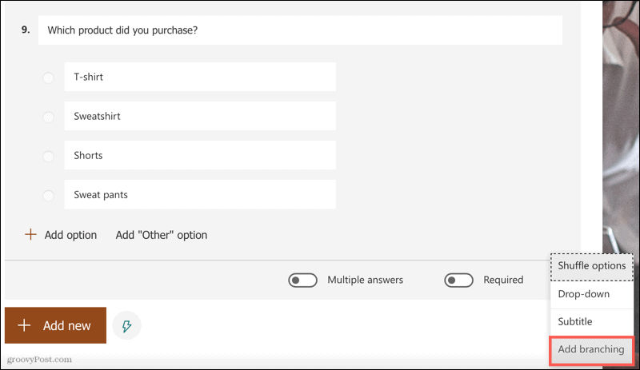This screenshot has height=370, width=640.
Task: Click the Add option link
Action: pyautogui.click(x=70, y=235)
